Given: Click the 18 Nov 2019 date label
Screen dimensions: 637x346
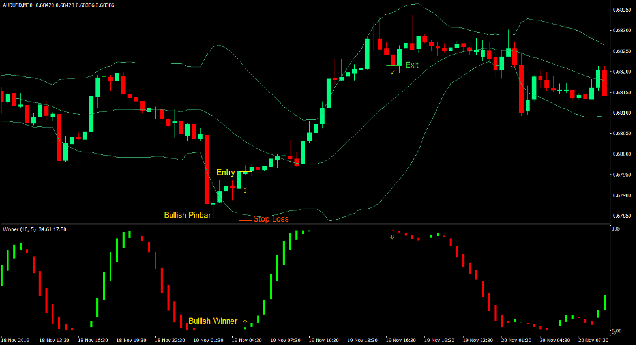Looking at the screenshot, I should point(16,340).
